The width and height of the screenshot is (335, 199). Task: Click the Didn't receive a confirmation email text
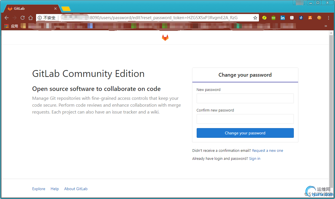coord(222,150)
